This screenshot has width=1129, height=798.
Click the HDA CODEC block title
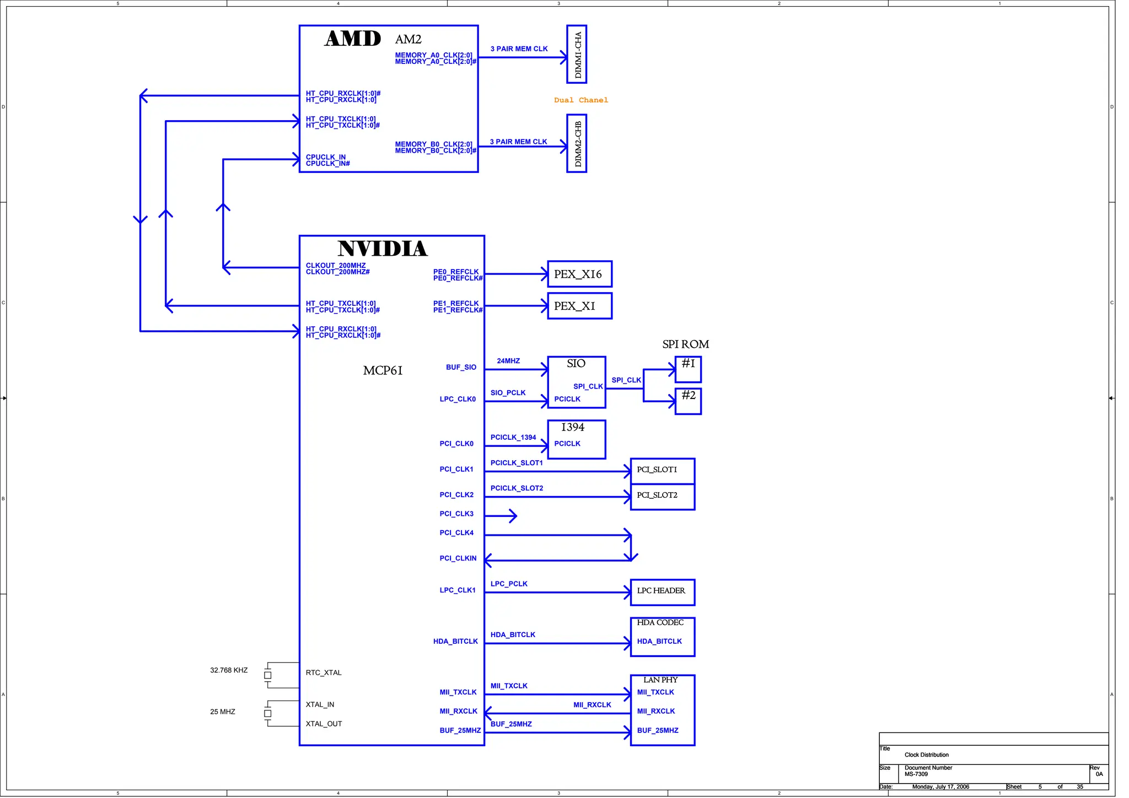660,623
